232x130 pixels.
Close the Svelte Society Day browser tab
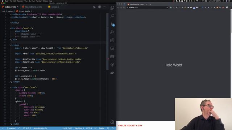point(147,4)
